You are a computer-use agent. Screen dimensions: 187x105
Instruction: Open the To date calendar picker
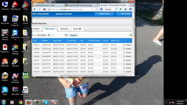[x=66, y=35]
